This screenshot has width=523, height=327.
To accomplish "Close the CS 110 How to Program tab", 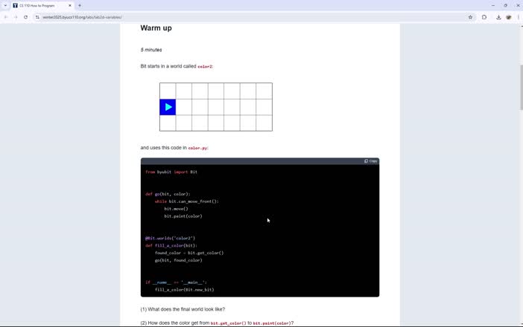I will pos(70,5).
